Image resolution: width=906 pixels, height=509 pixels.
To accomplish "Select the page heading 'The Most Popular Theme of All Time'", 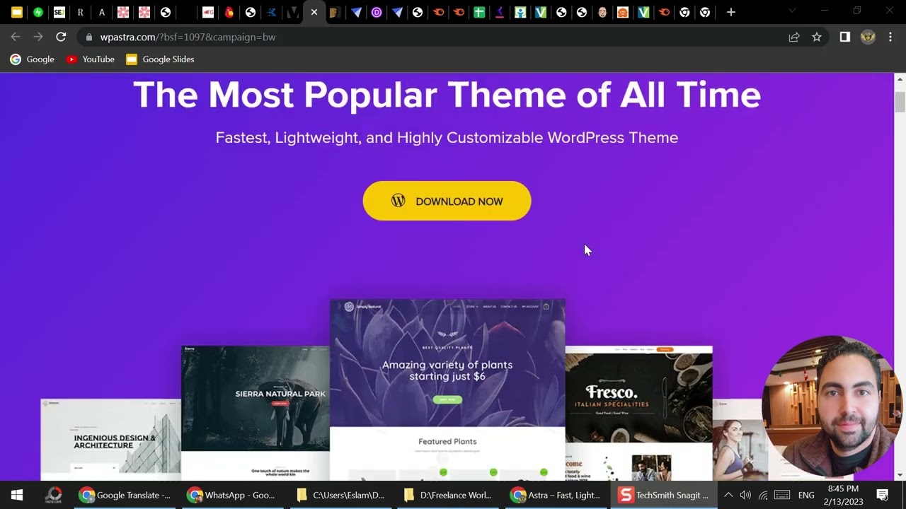I will point(447,94).
